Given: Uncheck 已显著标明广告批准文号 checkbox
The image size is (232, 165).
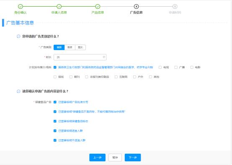Looking at the screenshot, I should click(x=55, y=102).
